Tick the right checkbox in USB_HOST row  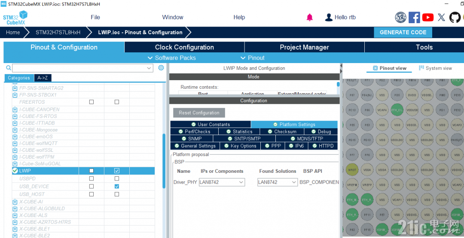point(117,194)
